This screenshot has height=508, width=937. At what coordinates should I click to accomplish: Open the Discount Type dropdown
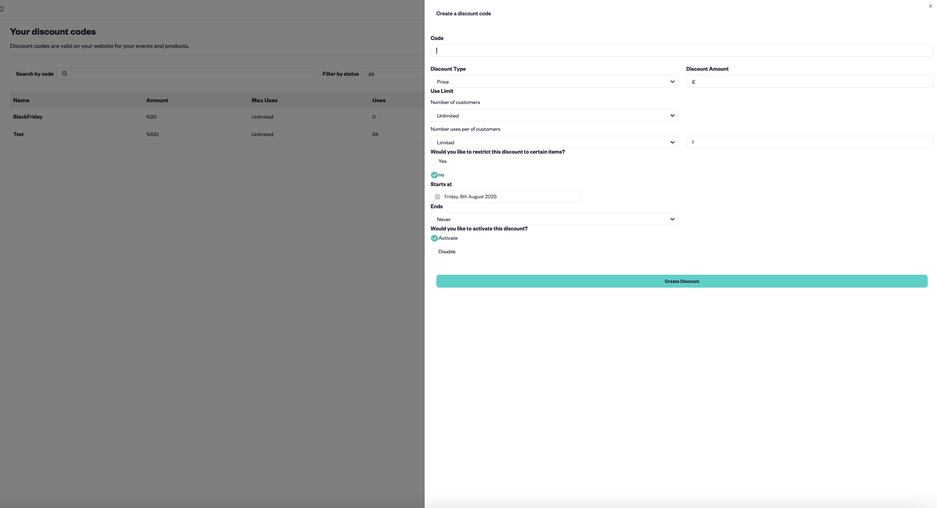click(554, 81)
